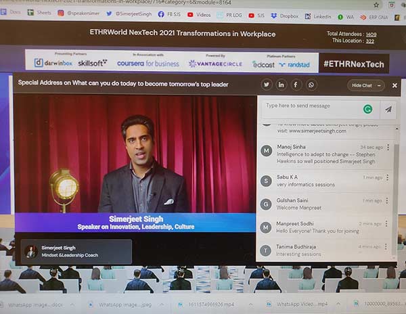Click Tanima Budhiraja's avatar in chat

[265, 250]
